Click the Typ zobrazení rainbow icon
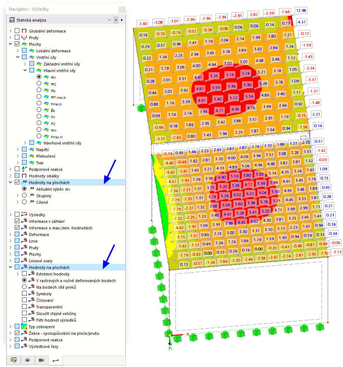 click(24, 326)
